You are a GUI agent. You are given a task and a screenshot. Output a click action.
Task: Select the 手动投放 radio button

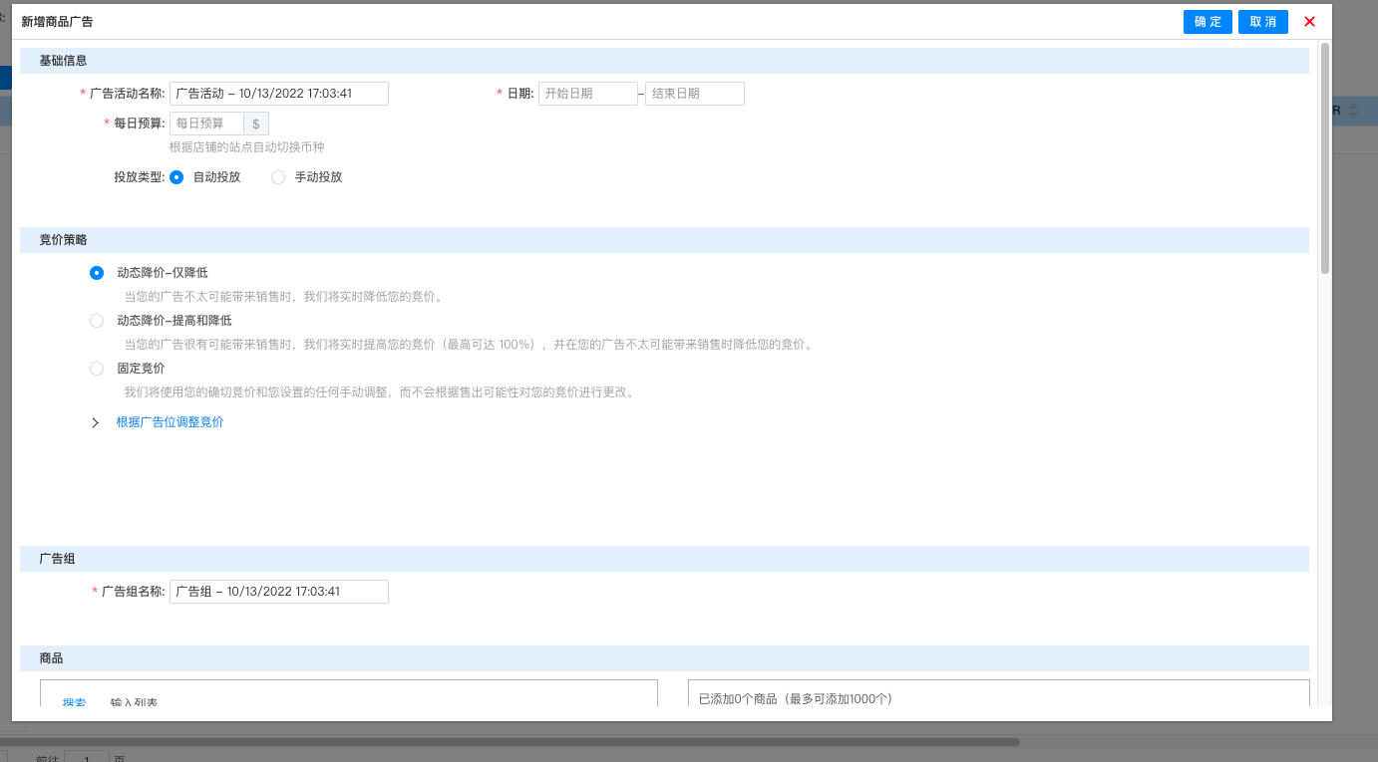278,177
